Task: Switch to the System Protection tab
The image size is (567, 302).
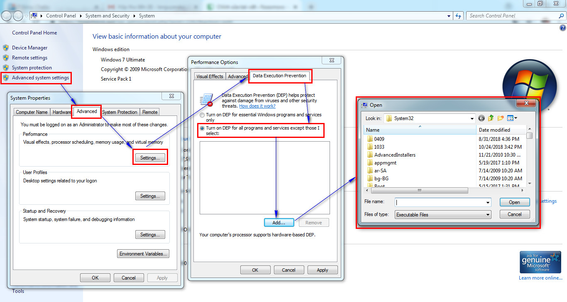Action: pos(120,112)
